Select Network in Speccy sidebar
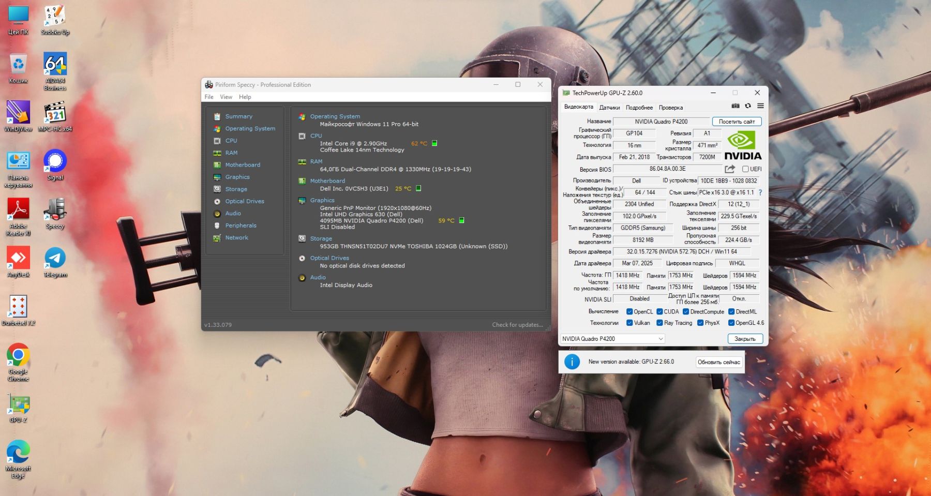Viewport: 931px width, 496px height. [236, 237]
